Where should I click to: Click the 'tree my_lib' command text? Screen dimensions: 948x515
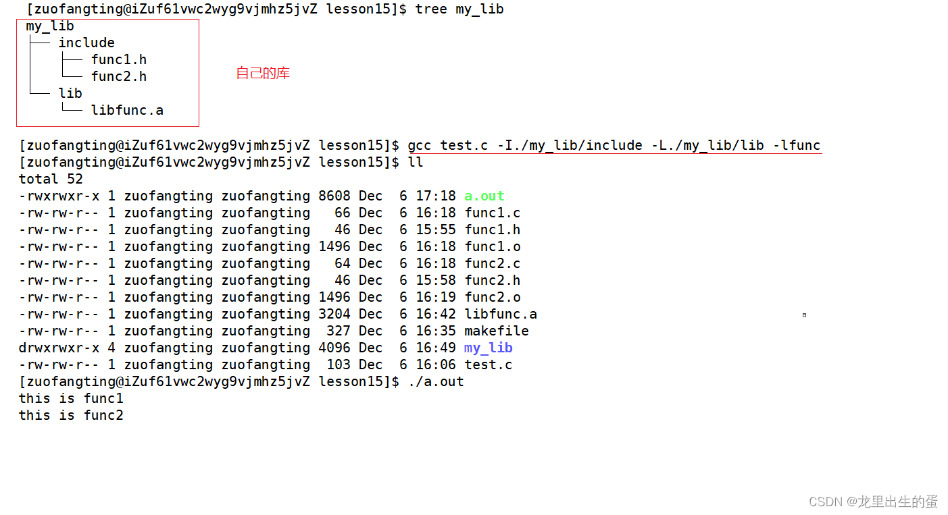(459, 9)
